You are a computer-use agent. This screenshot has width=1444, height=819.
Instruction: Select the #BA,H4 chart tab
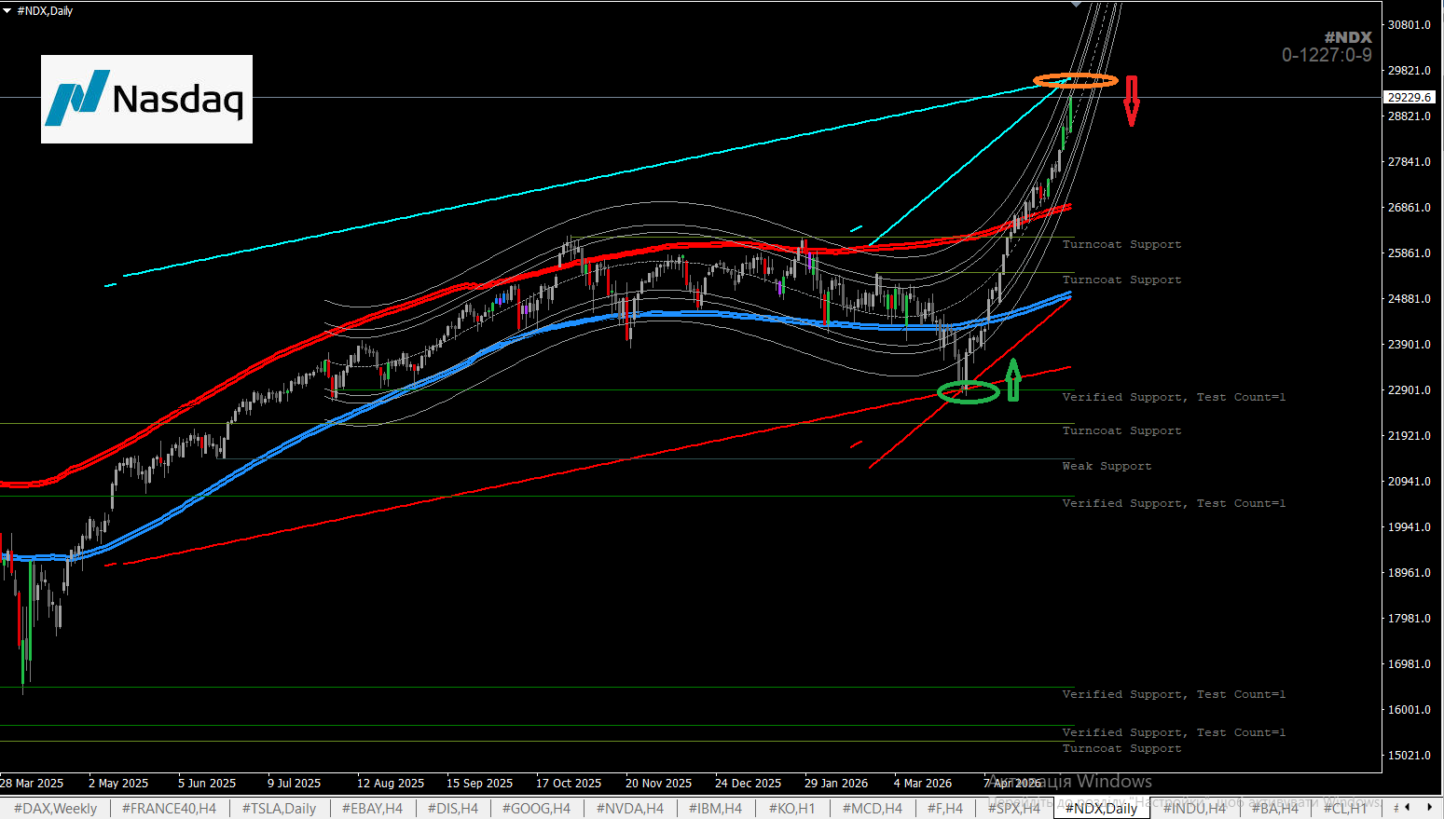point(1273,808)
